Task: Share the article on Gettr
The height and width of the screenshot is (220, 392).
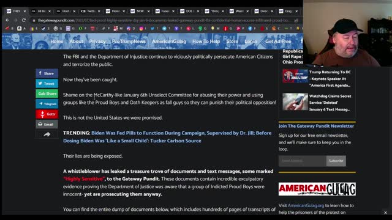Action: [x=47, y=114]
